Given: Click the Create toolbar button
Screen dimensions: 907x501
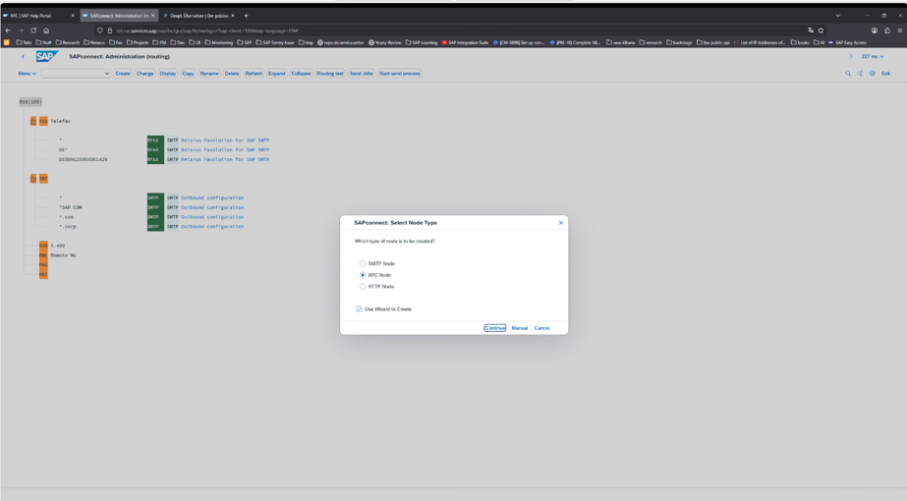Looking at the screenshot, I should point(123,74).
